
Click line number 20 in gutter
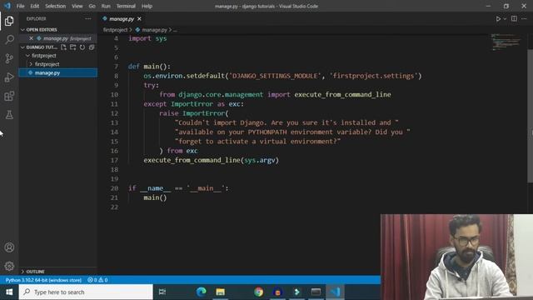[114, 188]
